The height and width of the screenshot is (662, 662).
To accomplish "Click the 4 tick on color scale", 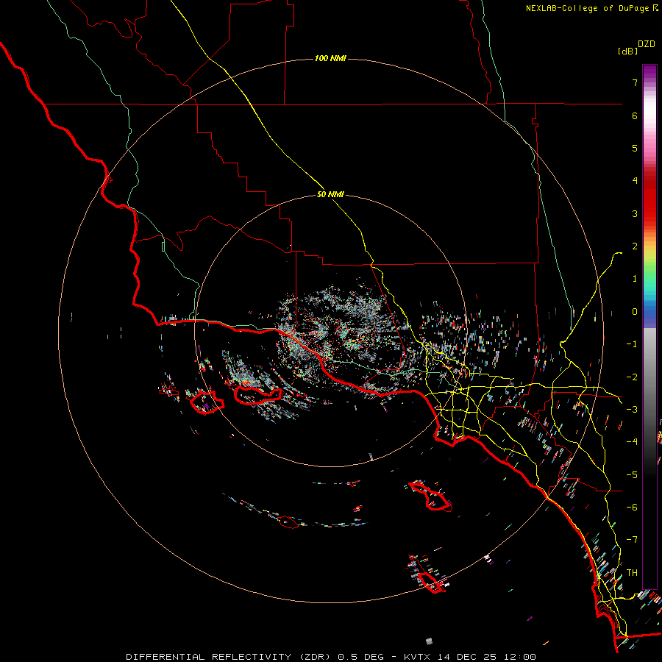I will click(635, 181).
